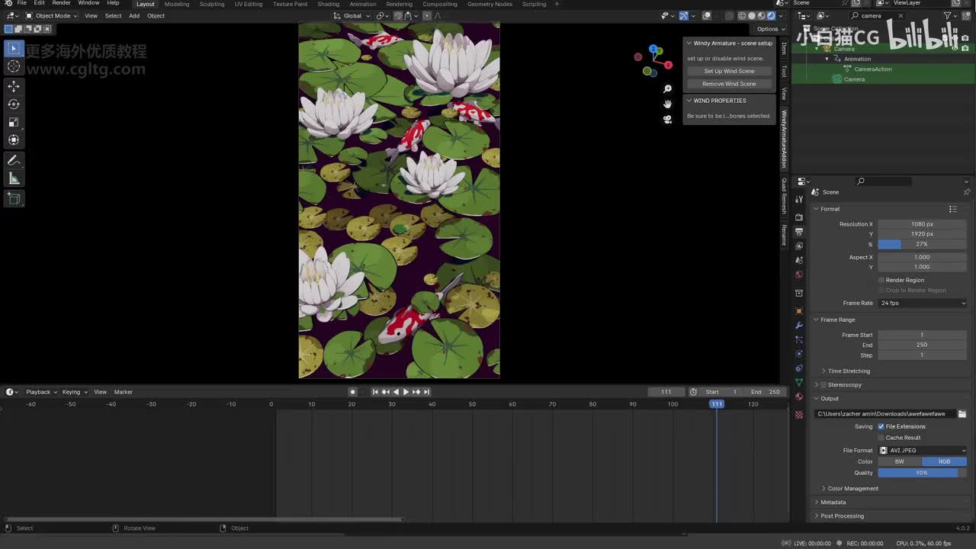Click the Cursor tool icon
The height and width of the screenshot is (549, 976).
14,66
